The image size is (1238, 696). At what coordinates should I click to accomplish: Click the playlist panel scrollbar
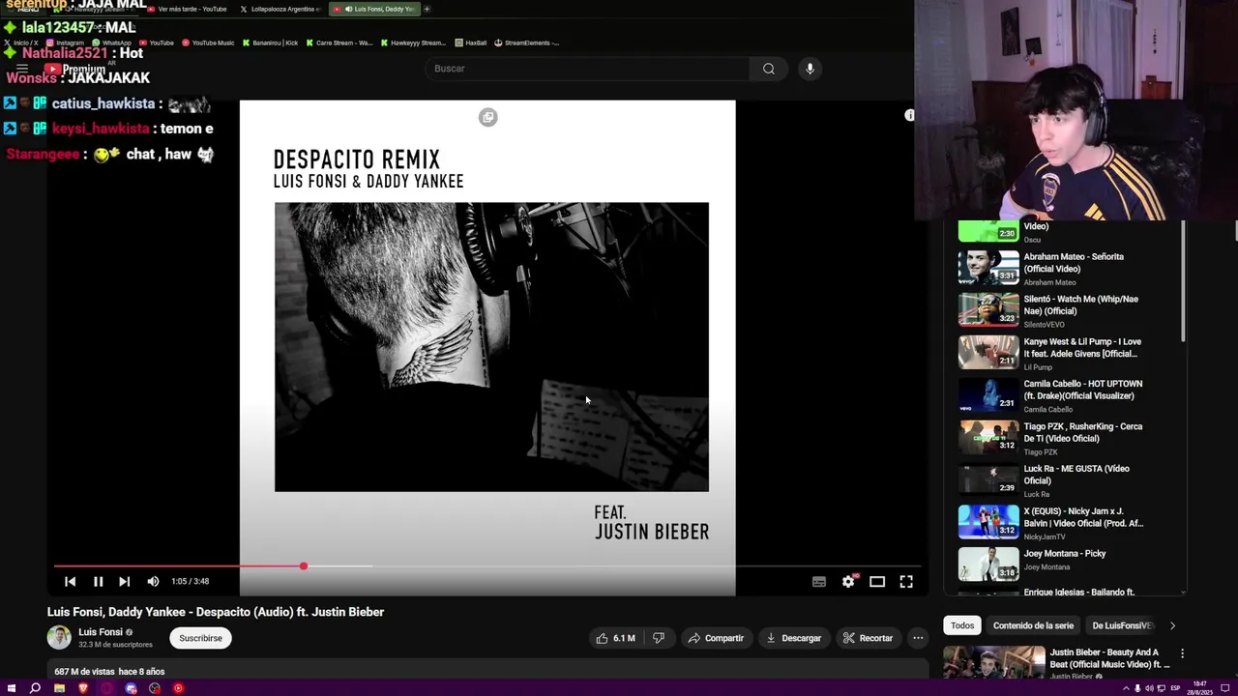point(1182,280)
